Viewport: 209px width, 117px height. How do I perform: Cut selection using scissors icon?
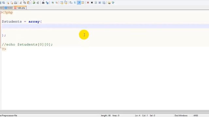click(21, 3)
